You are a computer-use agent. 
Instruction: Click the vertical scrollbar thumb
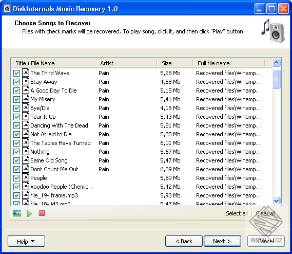[277, 79]
